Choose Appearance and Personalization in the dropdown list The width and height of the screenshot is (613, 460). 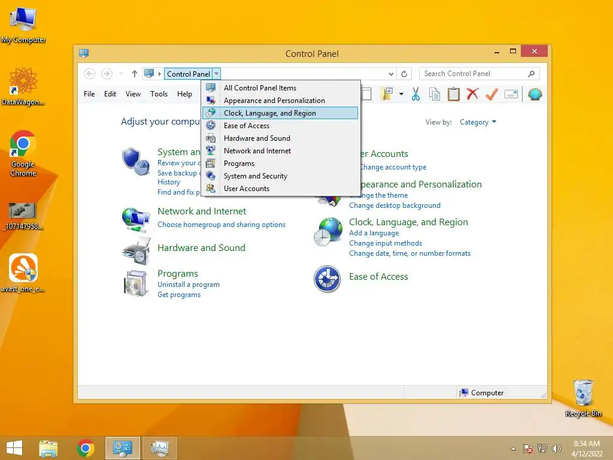pyautogui.click(x=280, y=101)
